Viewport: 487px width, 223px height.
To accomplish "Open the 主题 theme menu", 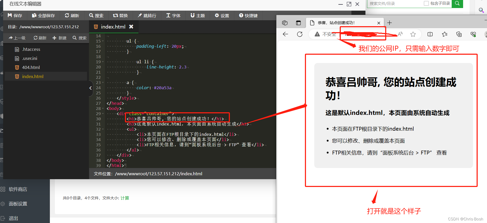I will click(198, 16).
